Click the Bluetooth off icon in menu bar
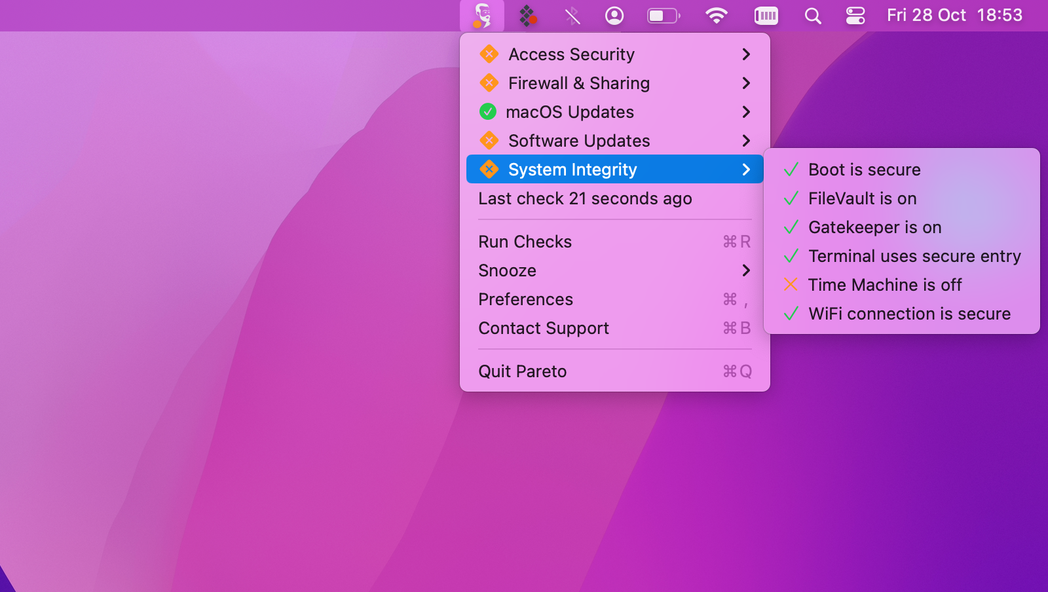This screenshot has height=592, width=1048. pyautogui.click(x=572, y=16)
